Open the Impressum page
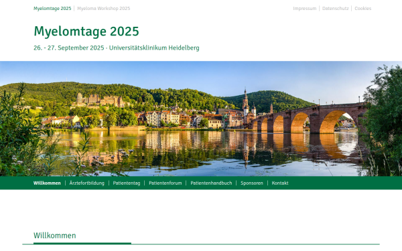 (305, 9)
